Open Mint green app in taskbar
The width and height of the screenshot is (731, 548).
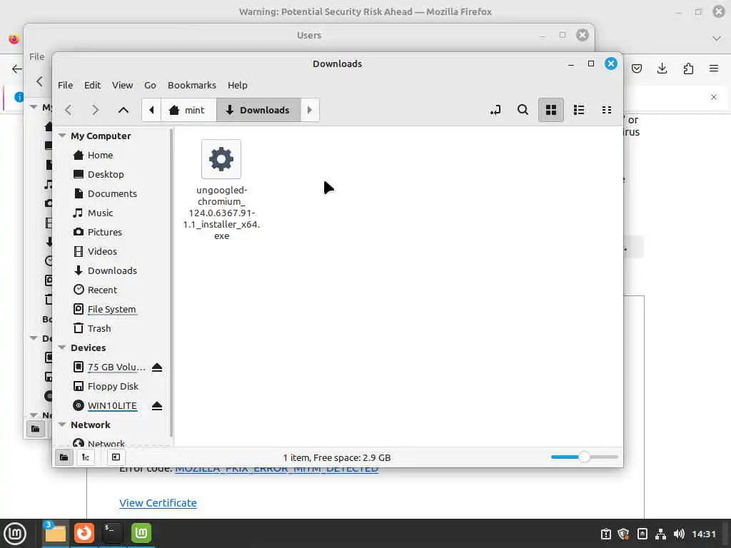tap(141, 534)
